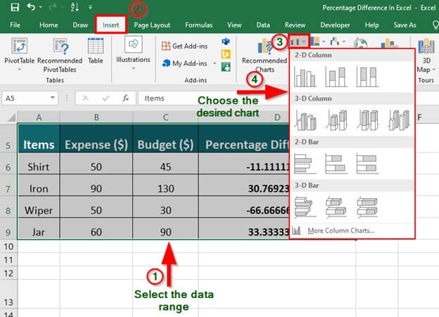
Task: Open the Insert Waterfall Chart dropdown
Action: [338, 41]
